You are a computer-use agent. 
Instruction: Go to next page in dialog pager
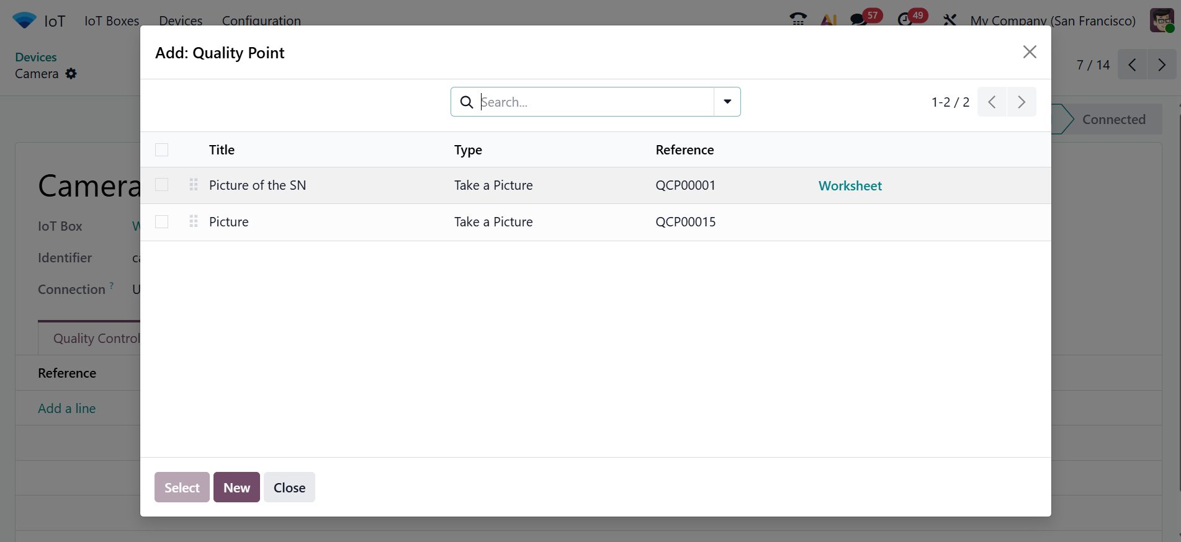click(1022, 102)
